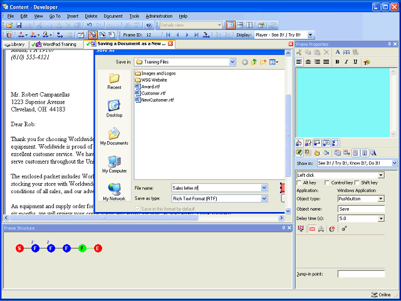Expand the File name dropdown
Screen dimensions: 401x301
coord(264,188)
